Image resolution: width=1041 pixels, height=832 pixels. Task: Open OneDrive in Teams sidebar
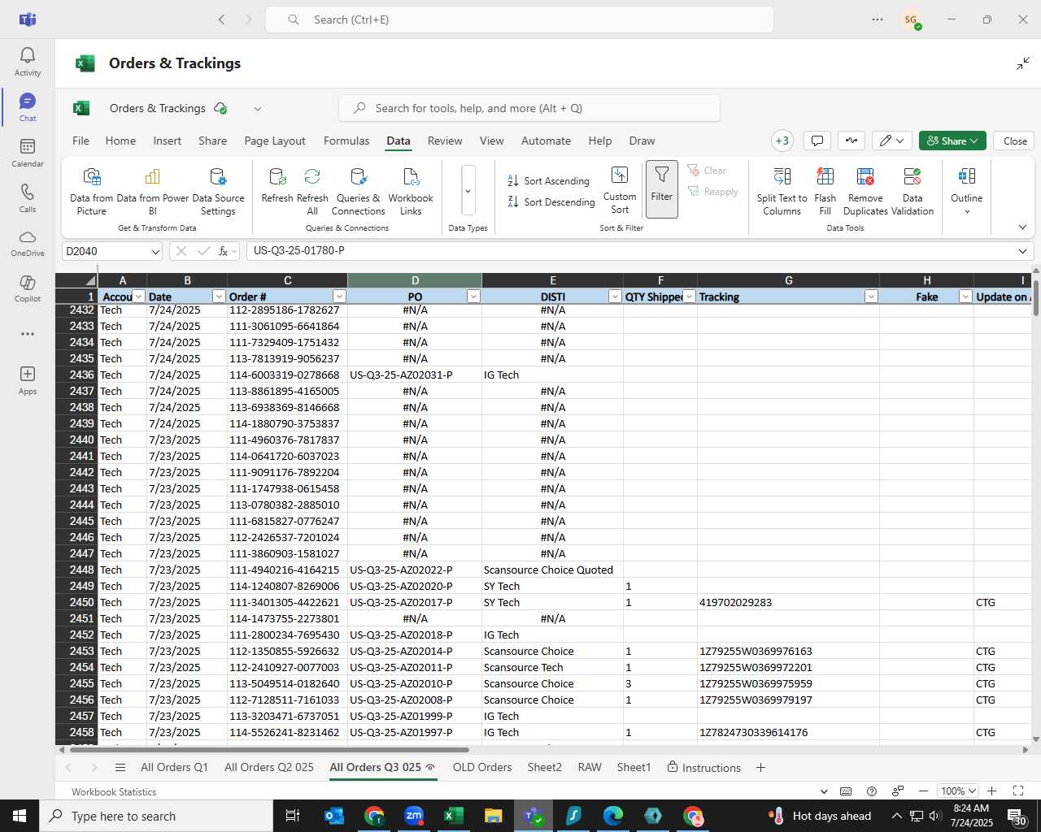click(28, 244)
